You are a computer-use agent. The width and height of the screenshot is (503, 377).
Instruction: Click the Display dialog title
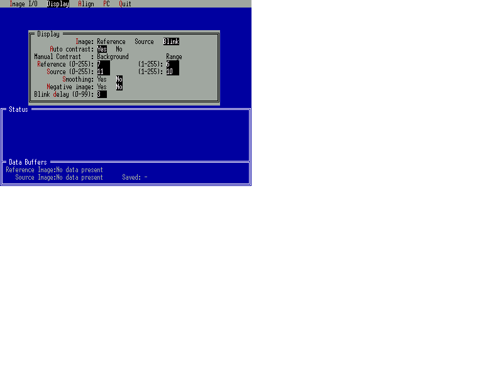(48, 34)
